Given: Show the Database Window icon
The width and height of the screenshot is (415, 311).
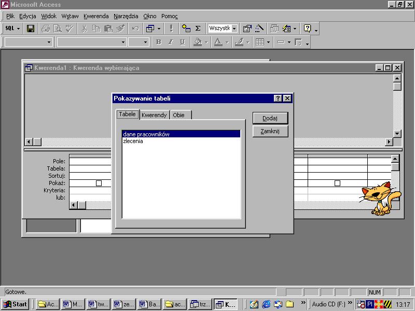Looking at the screenshot, I should [x=274, y=29].
